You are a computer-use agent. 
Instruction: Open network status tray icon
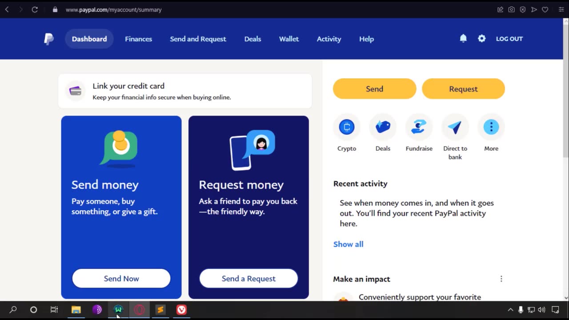tap(531, 310)
